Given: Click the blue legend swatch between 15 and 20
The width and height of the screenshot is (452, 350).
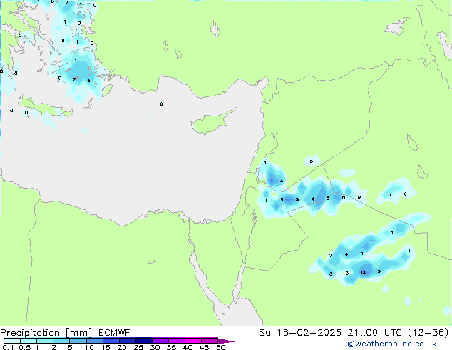Looking at the screenshot, I should point(111,341).
